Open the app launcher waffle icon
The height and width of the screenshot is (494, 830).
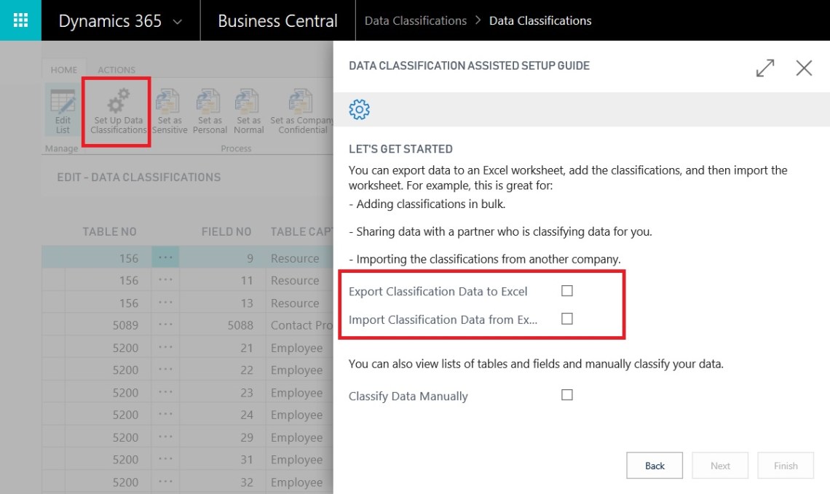coord(20,20)
